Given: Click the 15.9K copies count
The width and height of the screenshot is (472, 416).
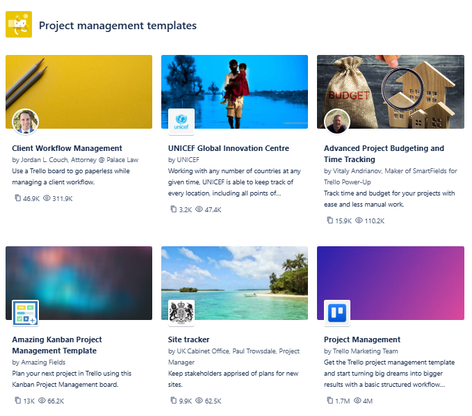Looking at the screenshot, I should click(x=343, y=221).
